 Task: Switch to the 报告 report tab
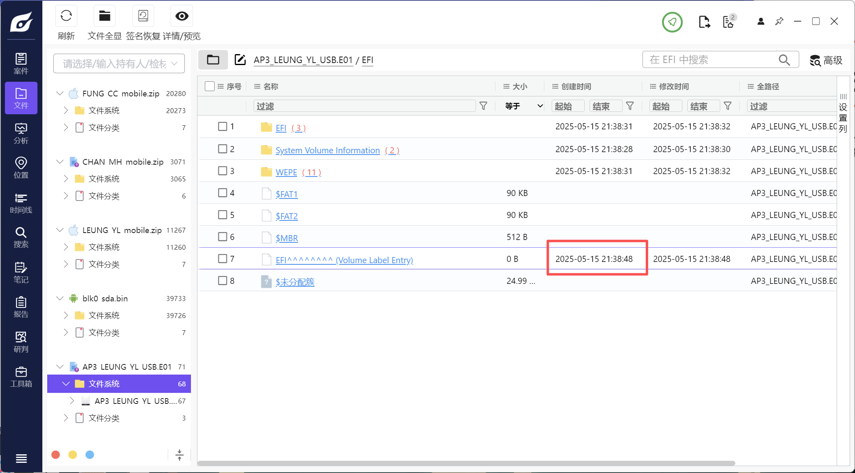(x=21, y=307)
